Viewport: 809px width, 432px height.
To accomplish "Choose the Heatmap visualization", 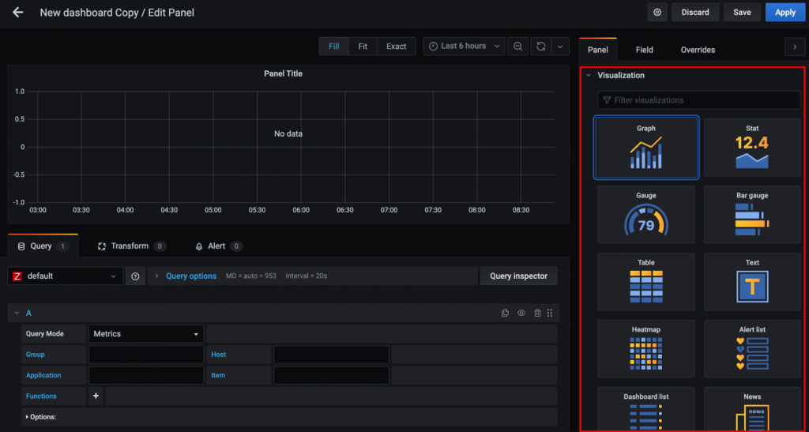I will point(646,349).
